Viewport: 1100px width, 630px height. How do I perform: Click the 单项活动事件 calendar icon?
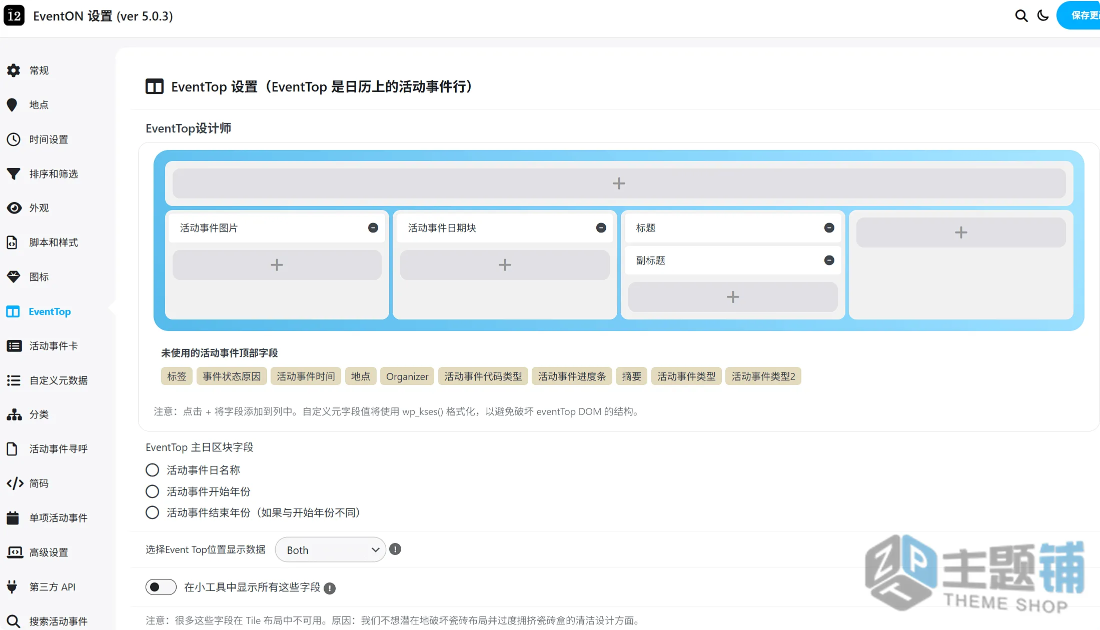pyautogui.click(x=13, y=517)
